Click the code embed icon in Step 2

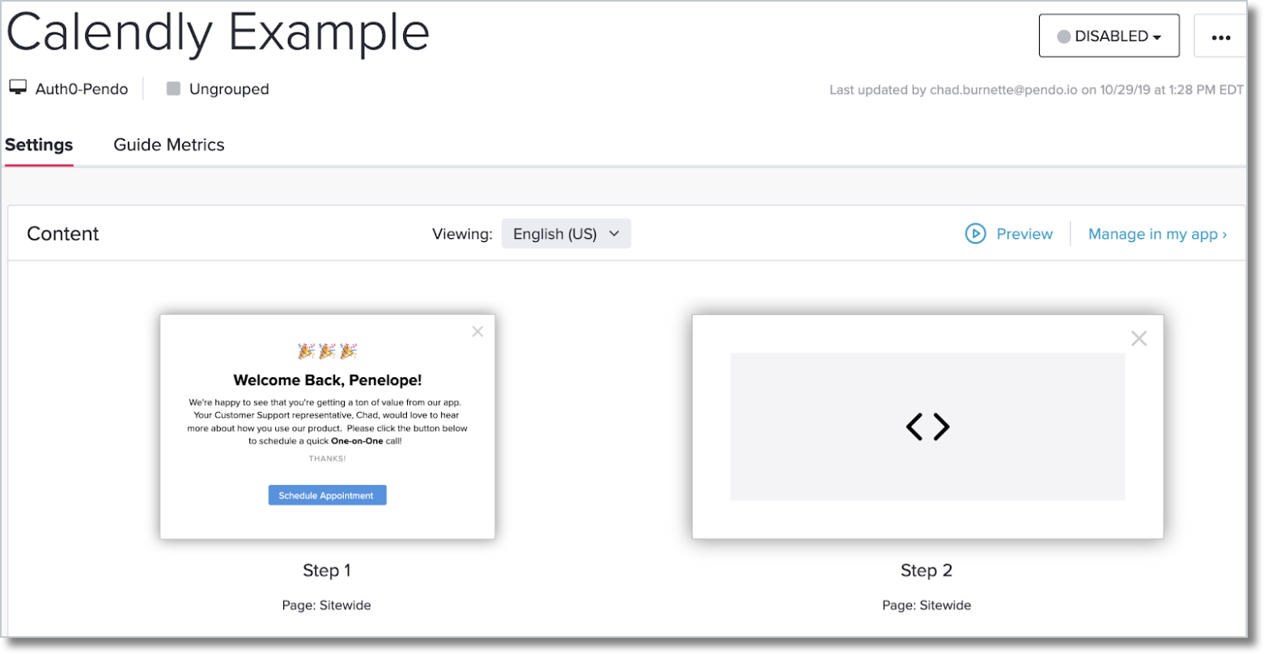[x=927, y=427]
